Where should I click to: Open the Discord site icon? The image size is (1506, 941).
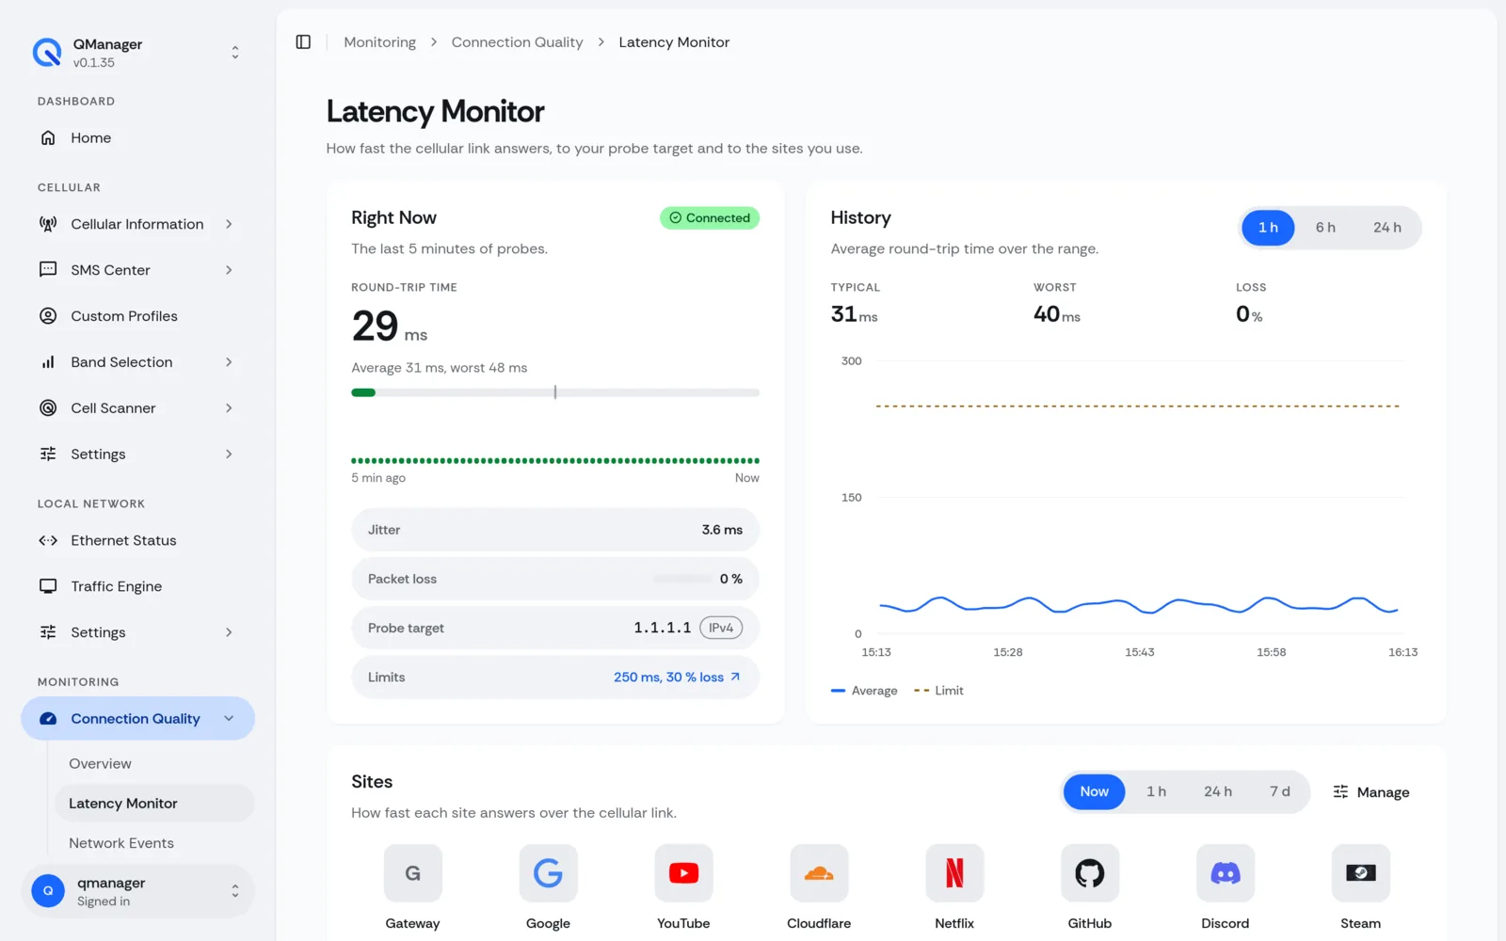[x=1226, y=873]
